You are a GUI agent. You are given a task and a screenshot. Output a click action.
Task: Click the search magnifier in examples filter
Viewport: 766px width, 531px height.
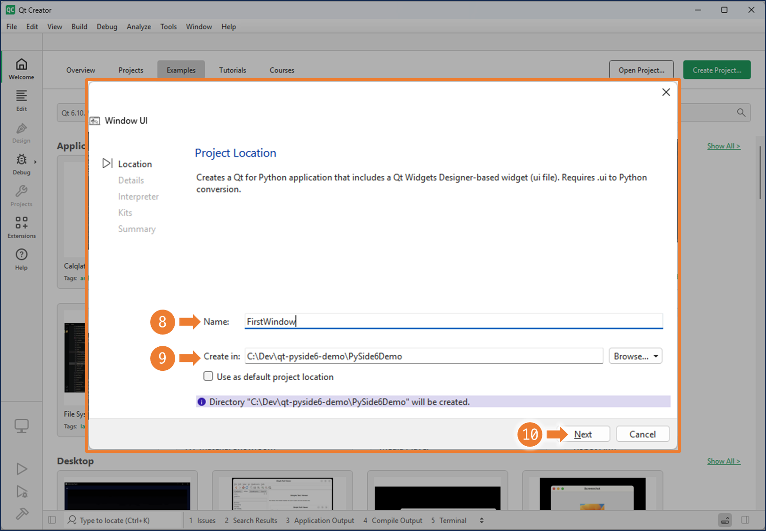741,113
